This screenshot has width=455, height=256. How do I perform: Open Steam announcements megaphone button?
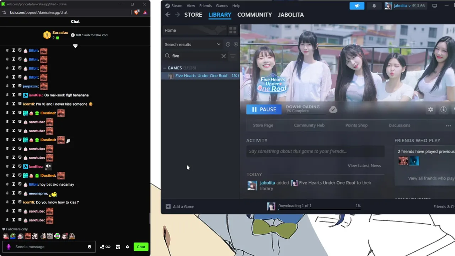click(x=357, y=6)
